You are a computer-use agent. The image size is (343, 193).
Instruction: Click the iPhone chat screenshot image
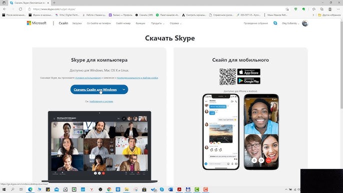[x=220, y=131]
